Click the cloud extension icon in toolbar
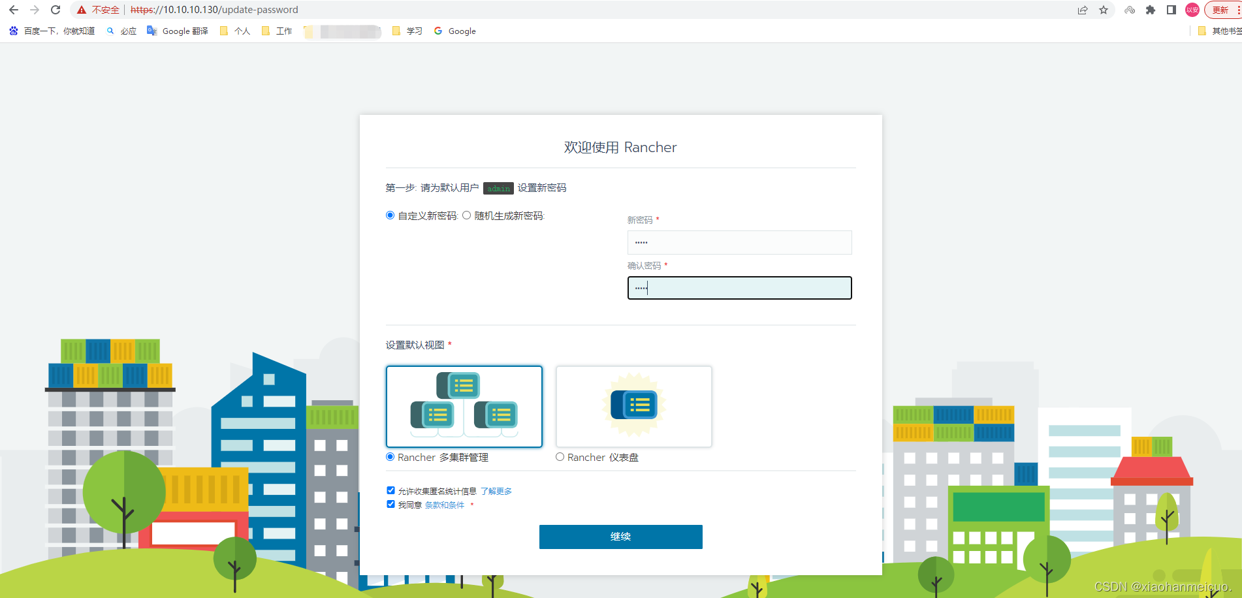The width and height of the screenshot is (1242, 598). tap(1130, 10)
